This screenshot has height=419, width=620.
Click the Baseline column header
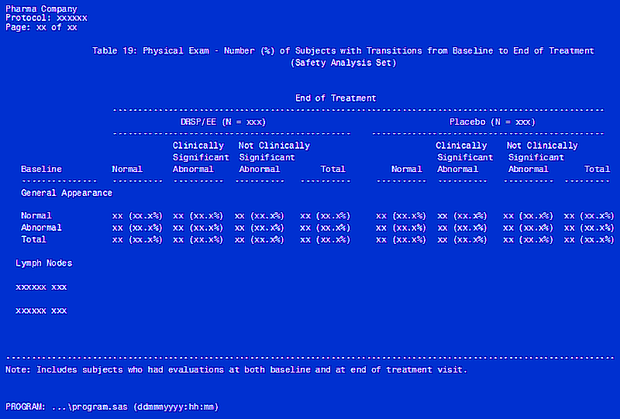click(x=41, y=169)
